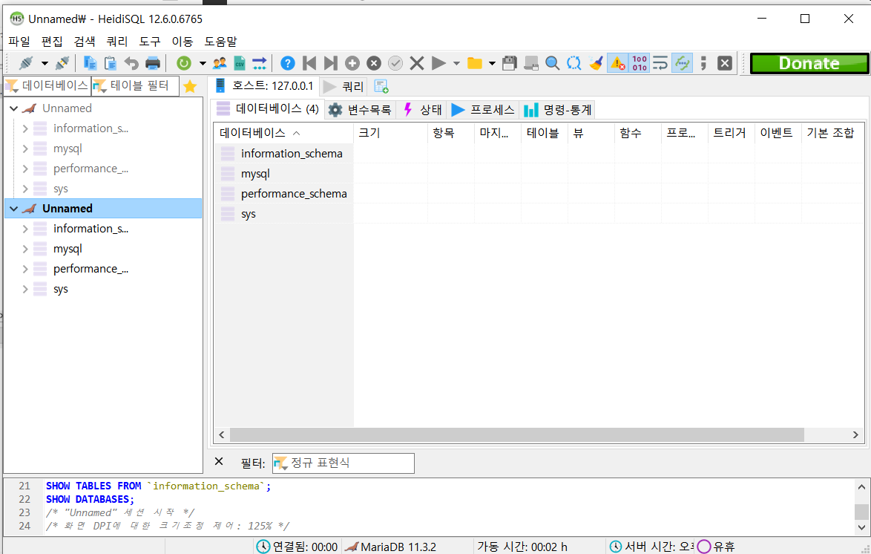Click the 테이블 필터 input box
Viewport: 871px width, 554px height.
click(136, 86)
